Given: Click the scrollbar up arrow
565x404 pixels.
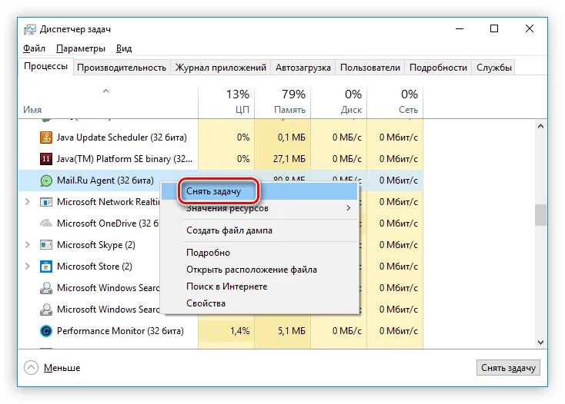Looking at the screenshot, I should (x=540, y=126).
